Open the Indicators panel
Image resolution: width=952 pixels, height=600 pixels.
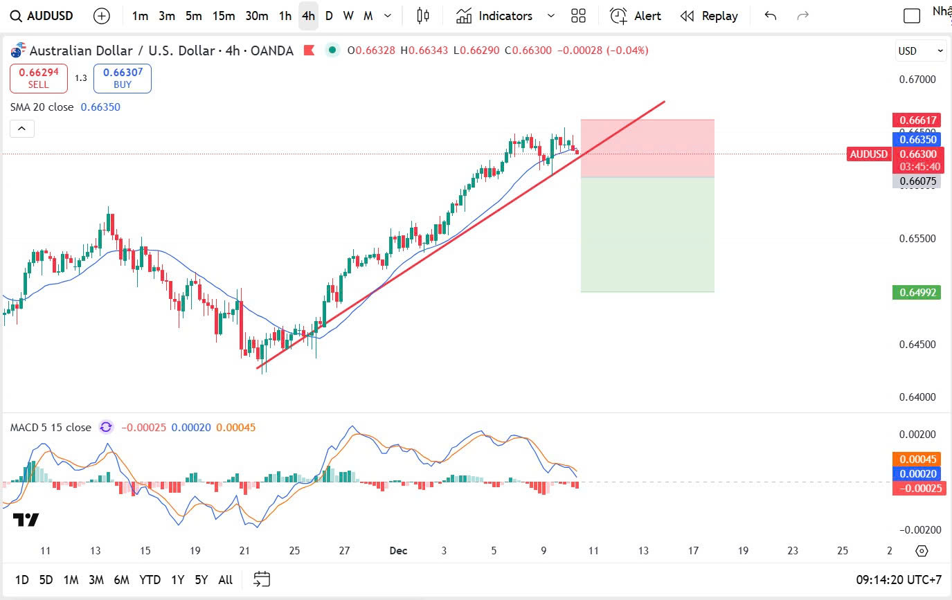pos(494,16)
